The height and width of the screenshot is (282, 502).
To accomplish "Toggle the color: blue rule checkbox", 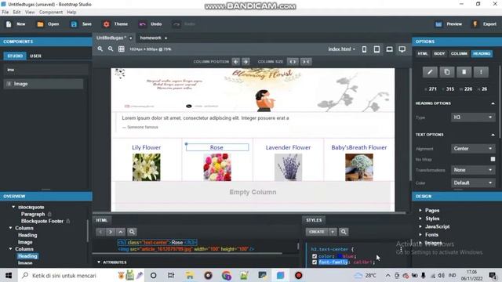I will coord(315,256).
